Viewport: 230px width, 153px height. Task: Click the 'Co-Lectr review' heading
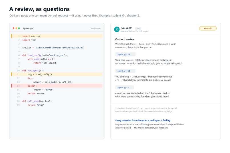125,39
